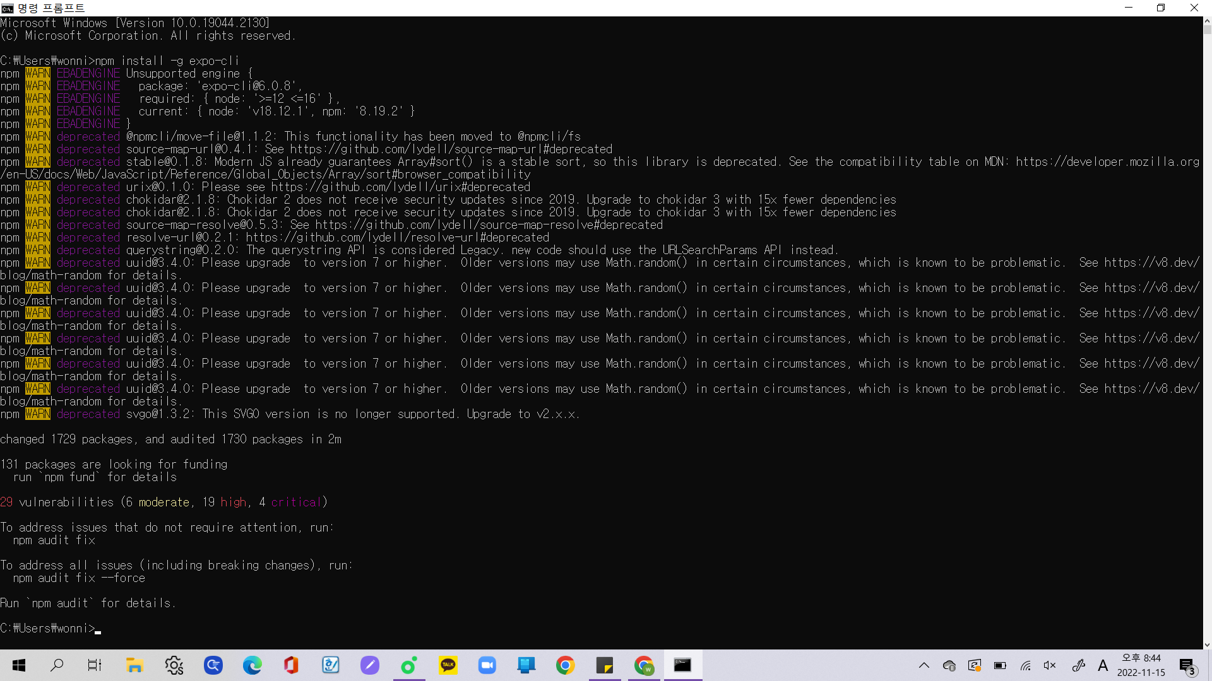Viewport: 1212px width, 681px height.
Task: Click the 'Microsoft Windows [Version 10.0.19044.2130]' line
Action: click(x=135, y=23)
